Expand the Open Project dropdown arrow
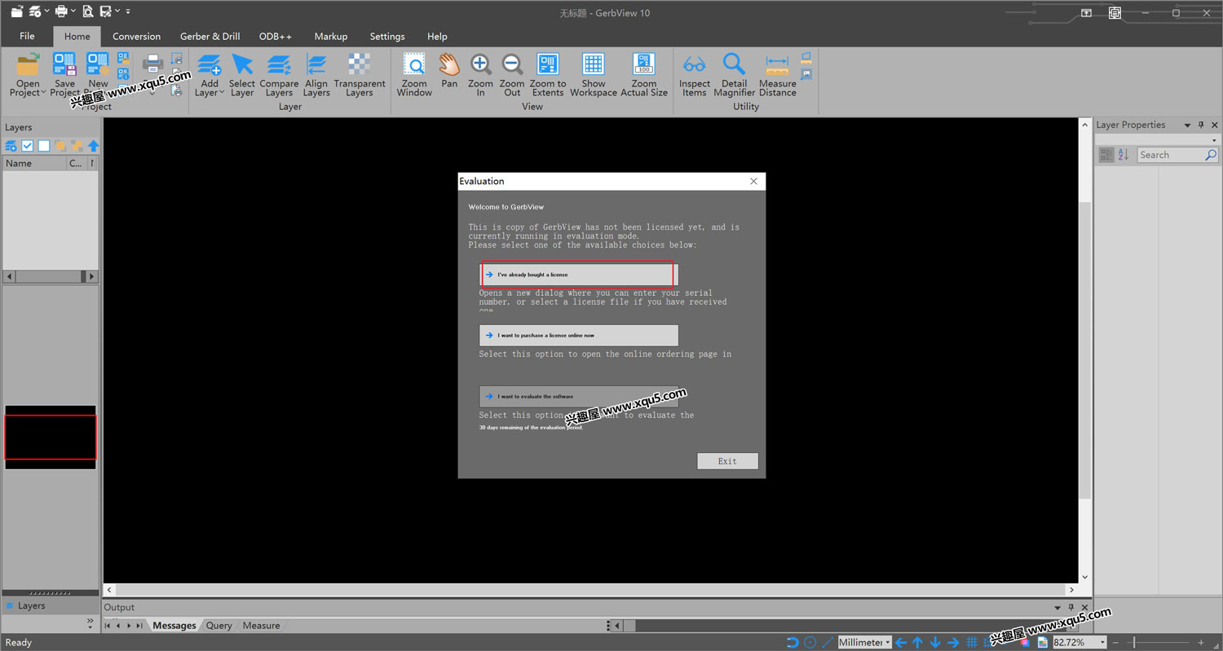 click(42, 93)
